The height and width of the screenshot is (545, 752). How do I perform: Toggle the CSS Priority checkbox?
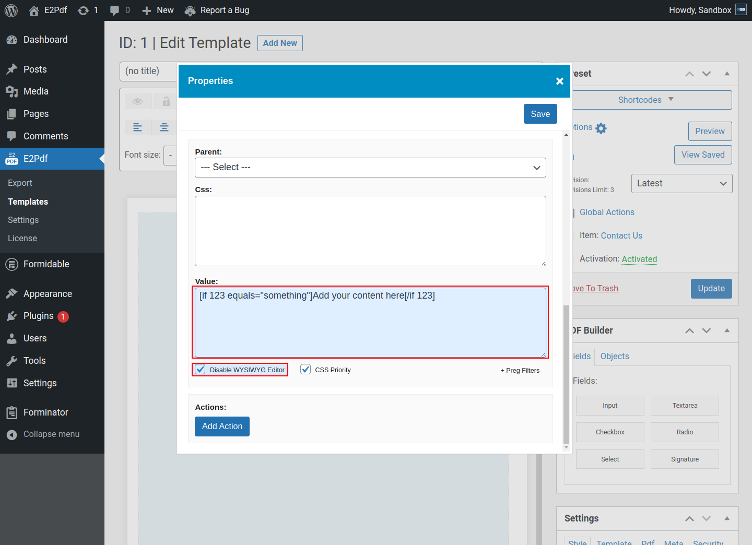305,370
